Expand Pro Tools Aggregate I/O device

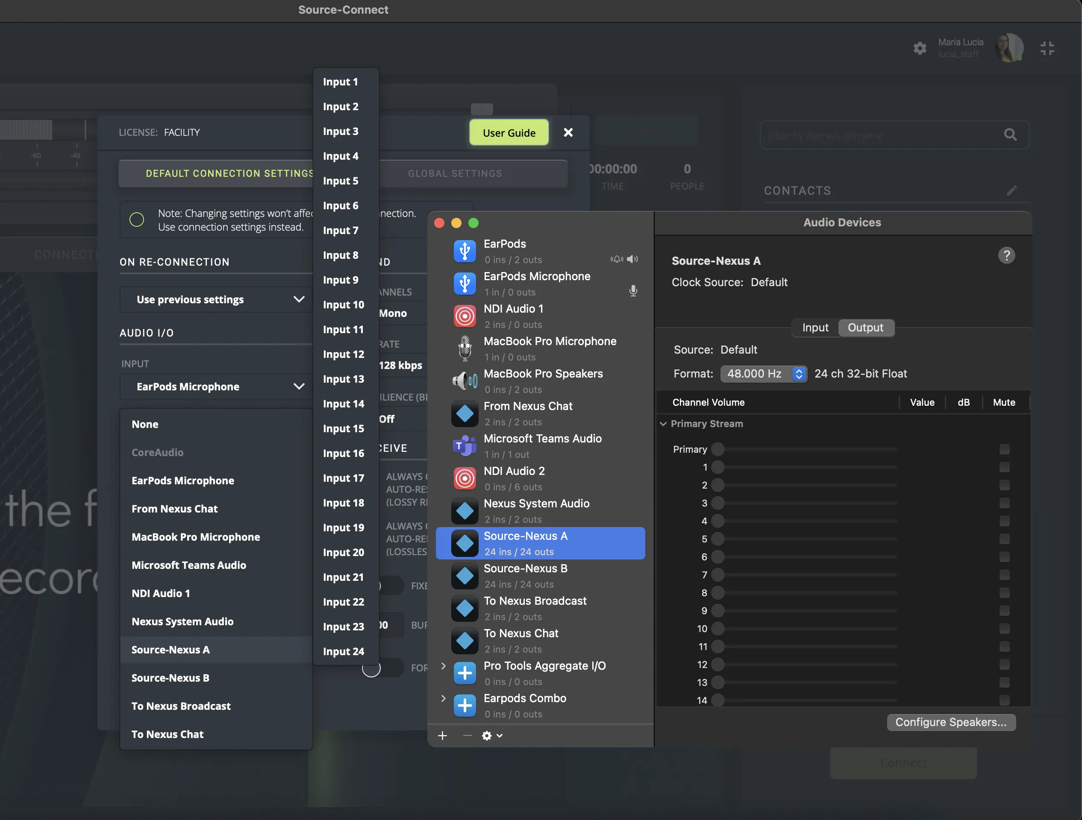pyautogui.click(x=443, y=665)
